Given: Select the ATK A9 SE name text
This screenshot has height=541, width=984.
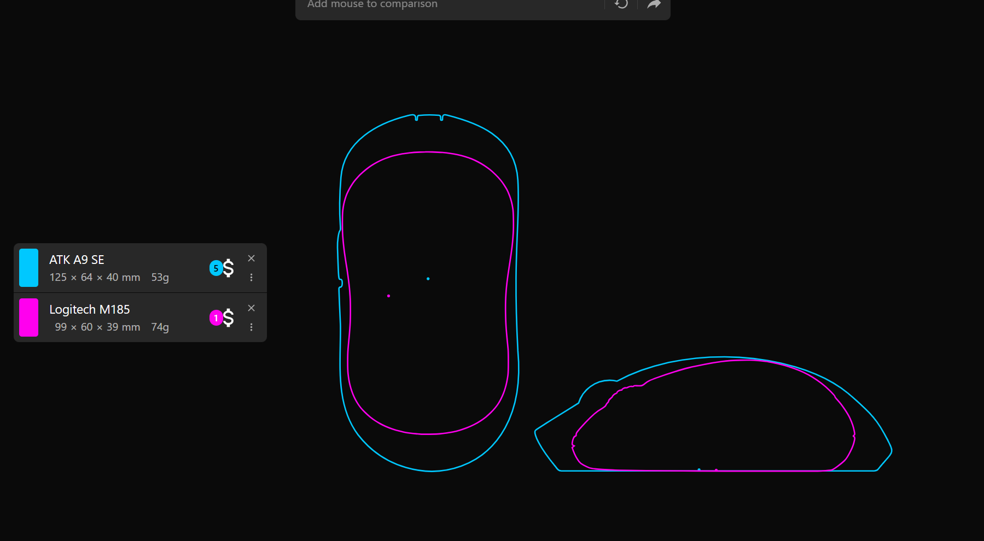Looking at the screenshot, I should 77,260.
